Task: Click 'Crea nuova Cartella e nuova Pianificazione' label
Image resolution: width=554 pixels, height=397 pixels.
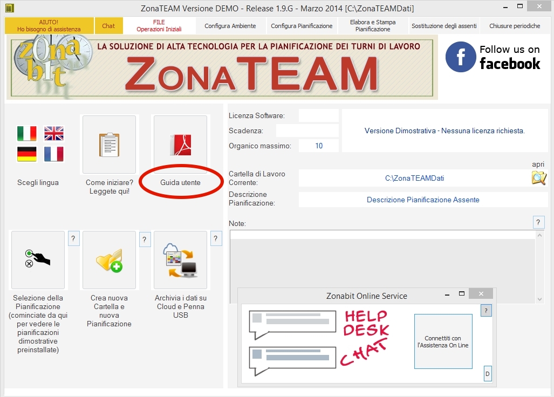Action: click(x=109, y=311)
